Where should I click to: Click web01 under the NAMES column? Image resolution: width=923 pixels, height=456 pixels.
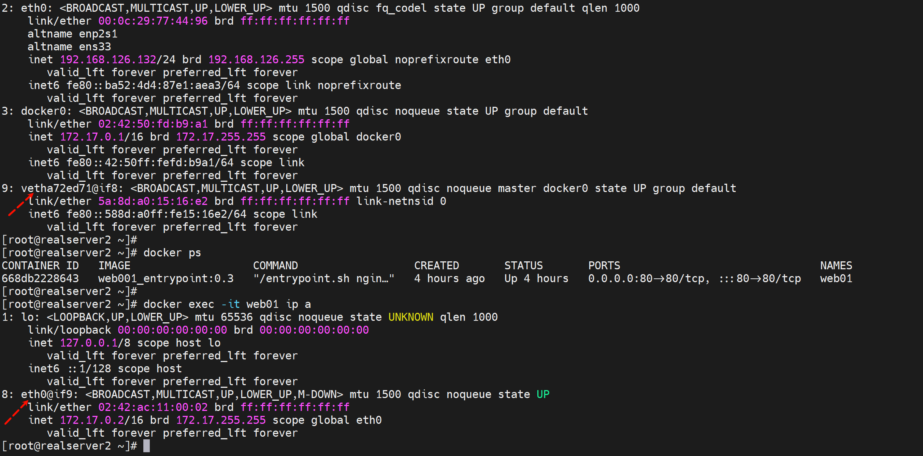[x=836, y=278]
